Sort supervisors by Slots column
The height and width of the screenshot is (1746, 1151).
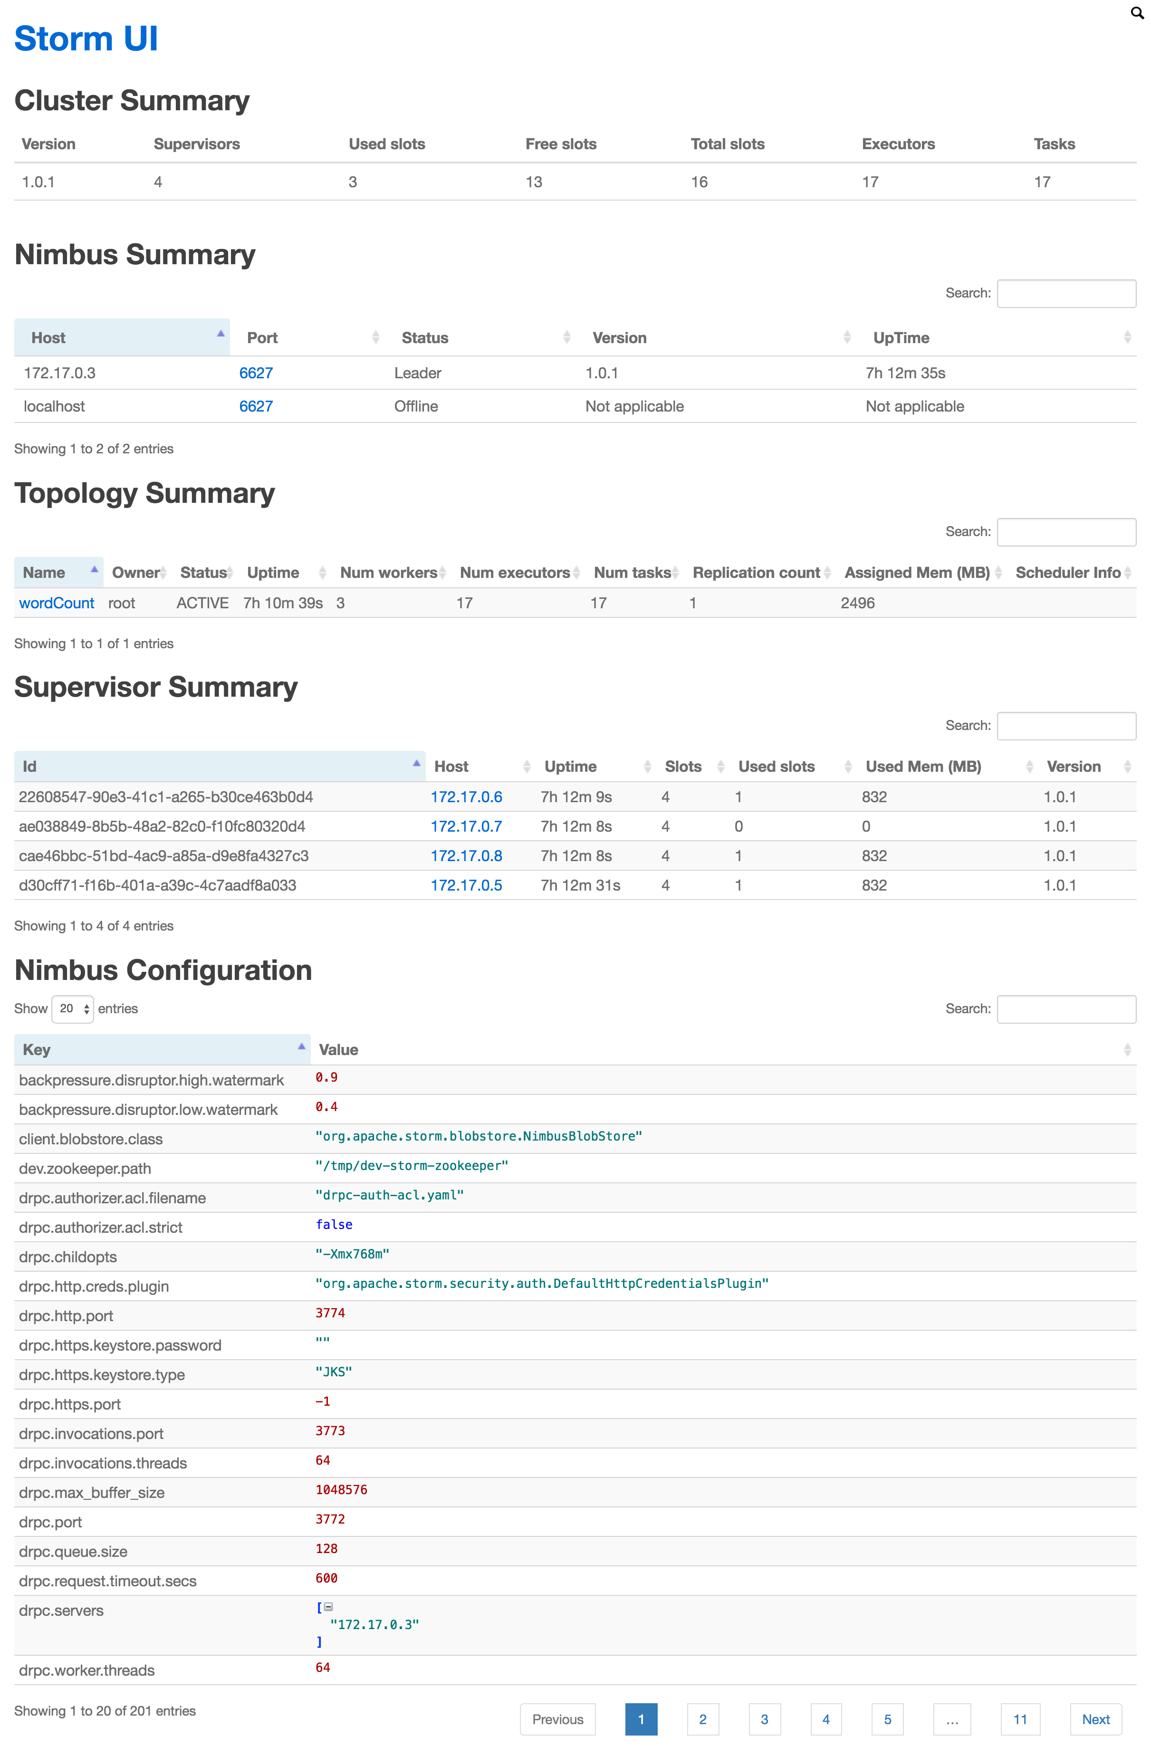(694, 766)
